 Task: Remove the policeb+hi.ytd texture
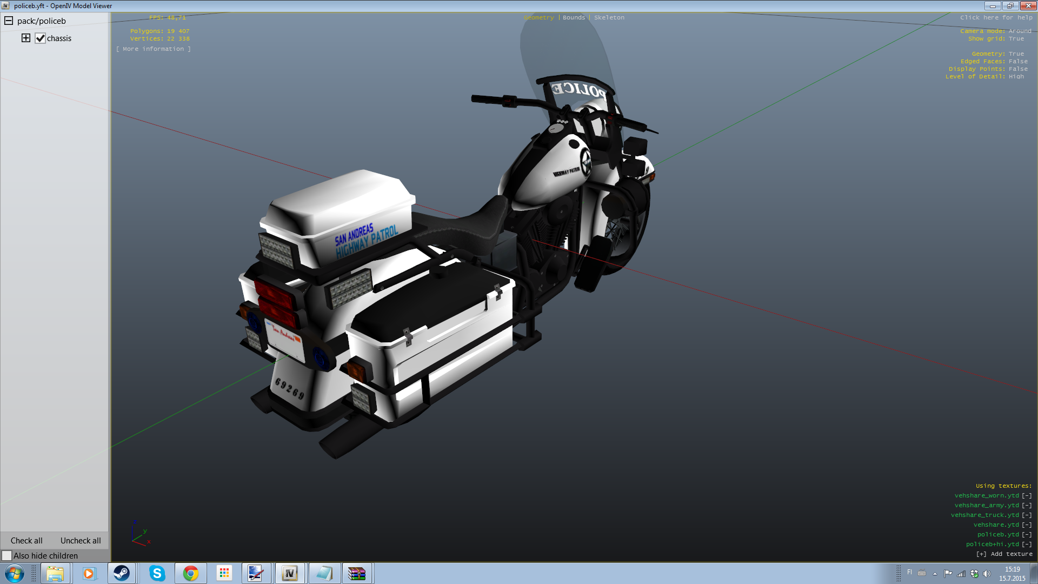click(1027, 544)
